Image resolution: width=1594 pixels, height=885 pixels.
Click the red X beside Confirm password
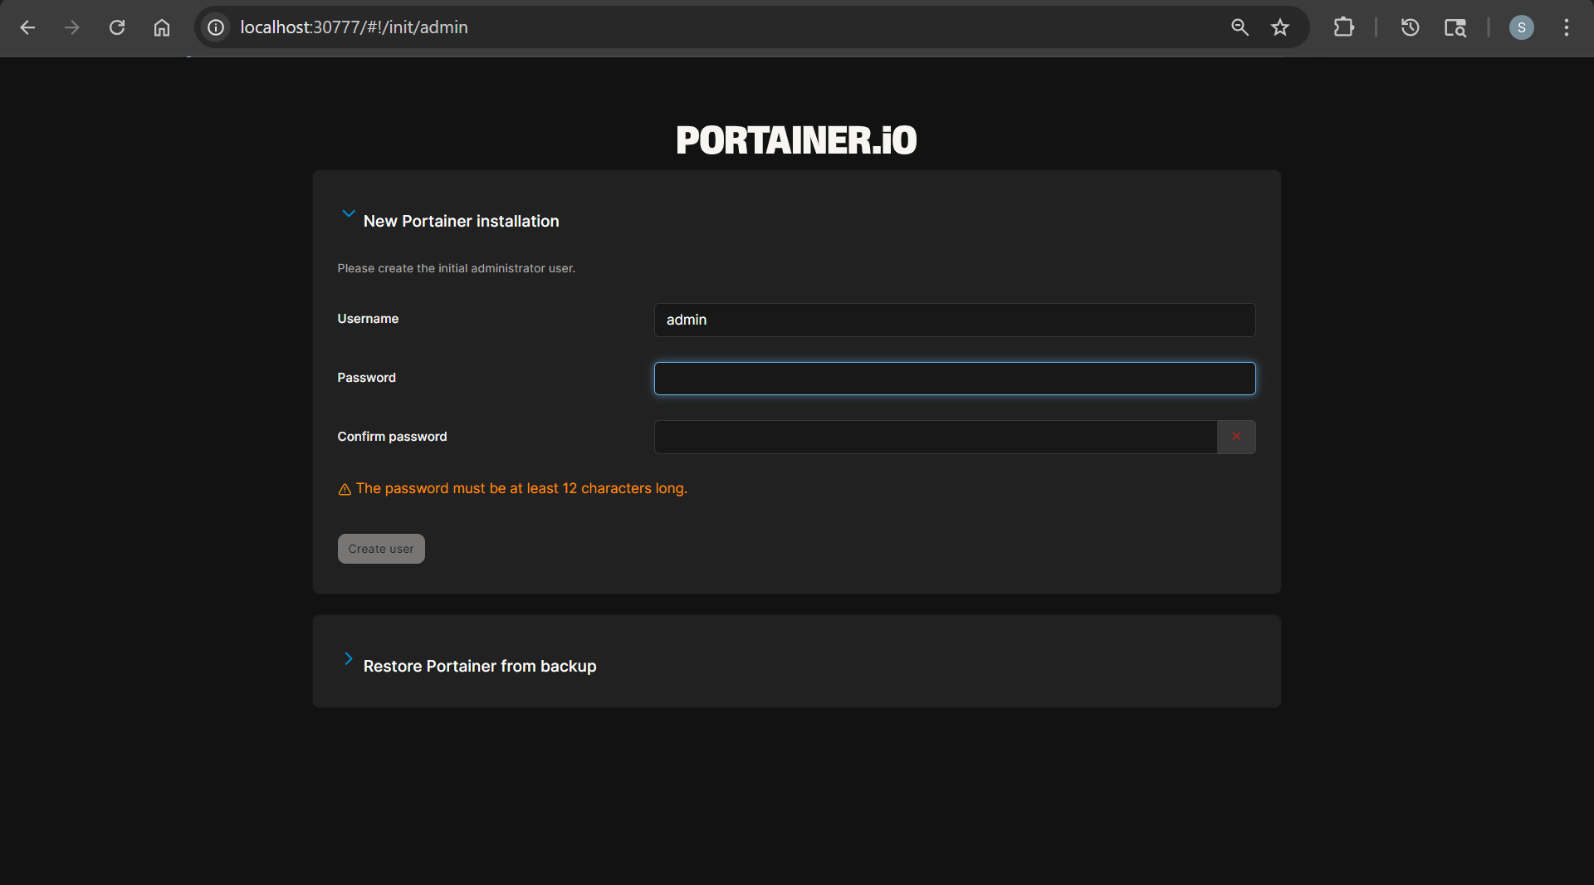pyautogui.click(x=1236, y=437)
